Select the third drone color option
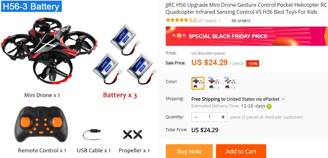The width and height of the screenshot is (328, 158). 230,83
